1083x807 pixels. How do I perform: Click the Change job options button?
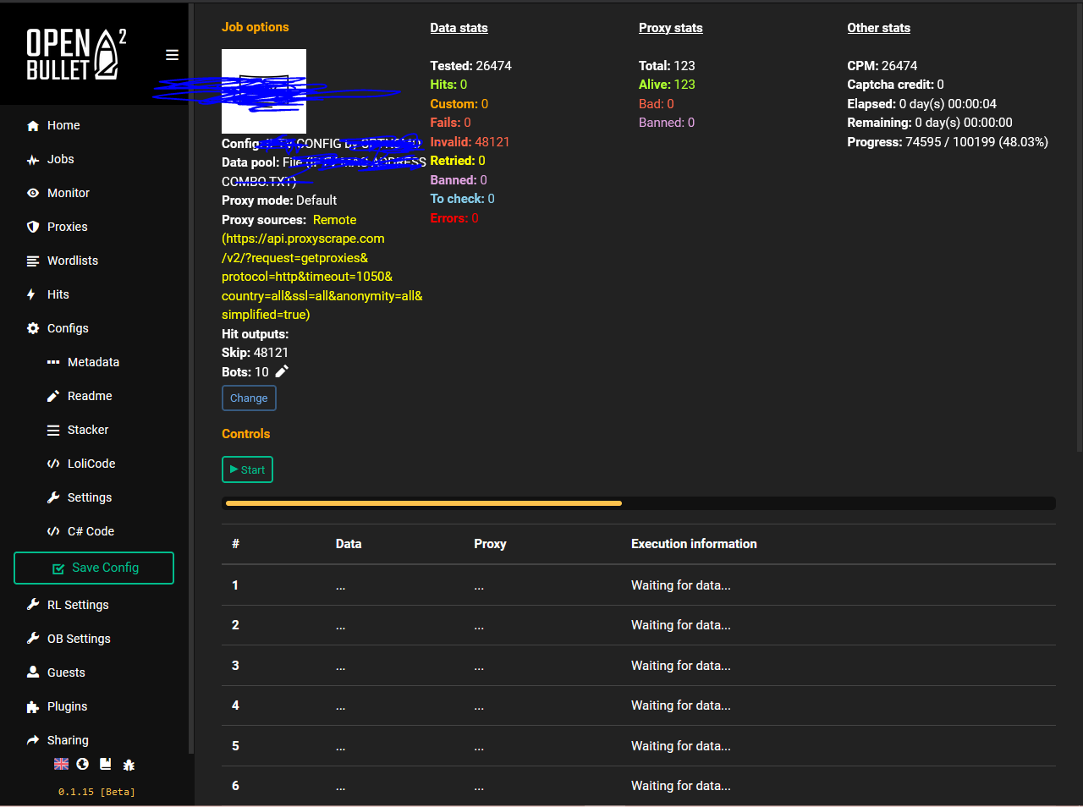click(249, 398)
